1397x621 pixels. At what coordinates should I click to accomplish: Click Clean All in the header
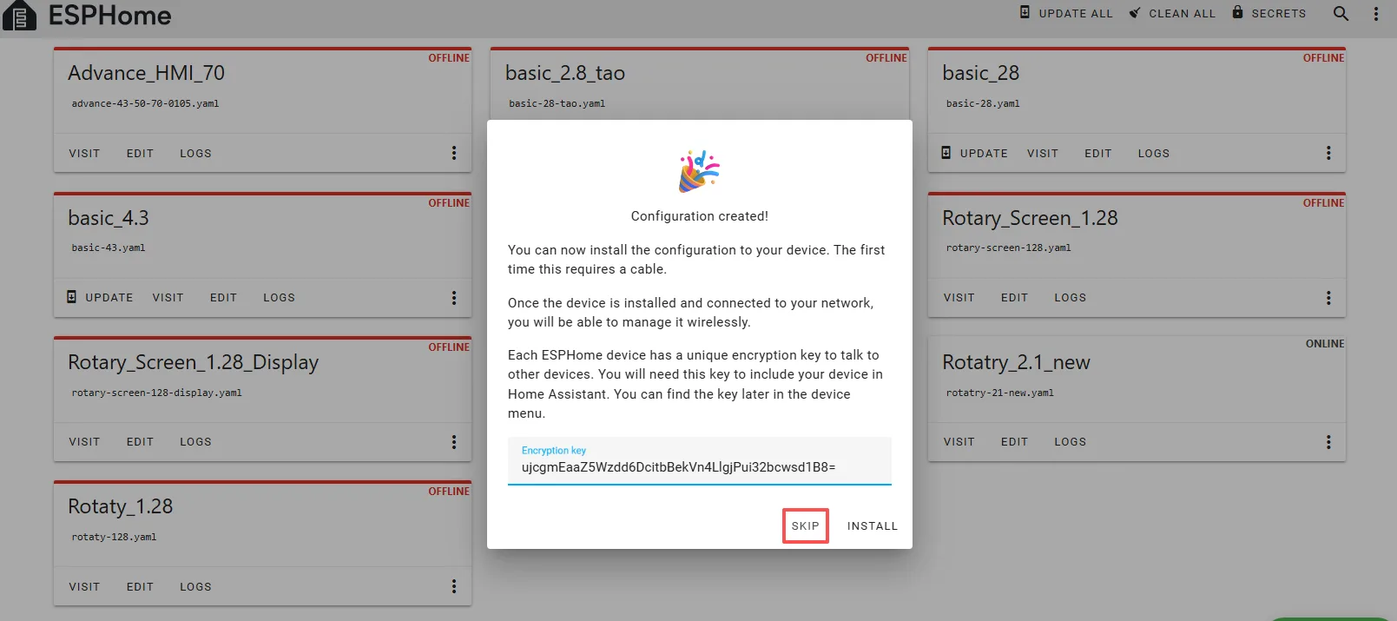pyautogui.click(x=1172, y=13)
